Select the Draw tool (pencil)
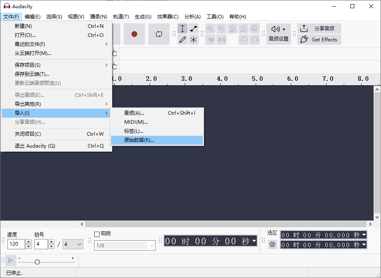This screenshot has width=381, height=278. [182, 39]
